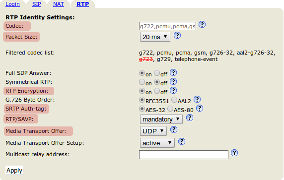Image resolution: width=284 pixels, height=180 pixels.
Task: Expand the RTP/SAVP mandatory dropdown
Action: [161, 119]
